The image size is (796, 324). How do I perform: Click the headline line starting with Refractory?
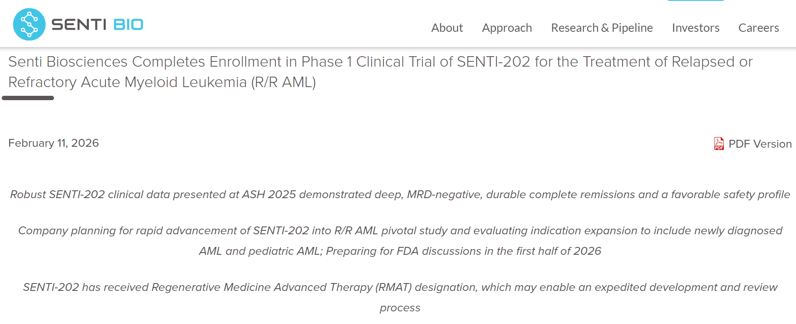coord(162,82)
